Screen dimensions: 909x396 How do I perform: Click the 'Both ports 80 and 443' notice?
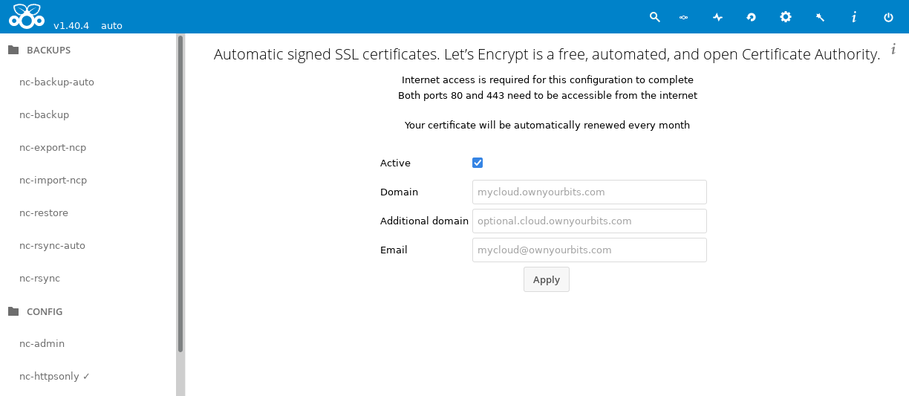point(547,95)
